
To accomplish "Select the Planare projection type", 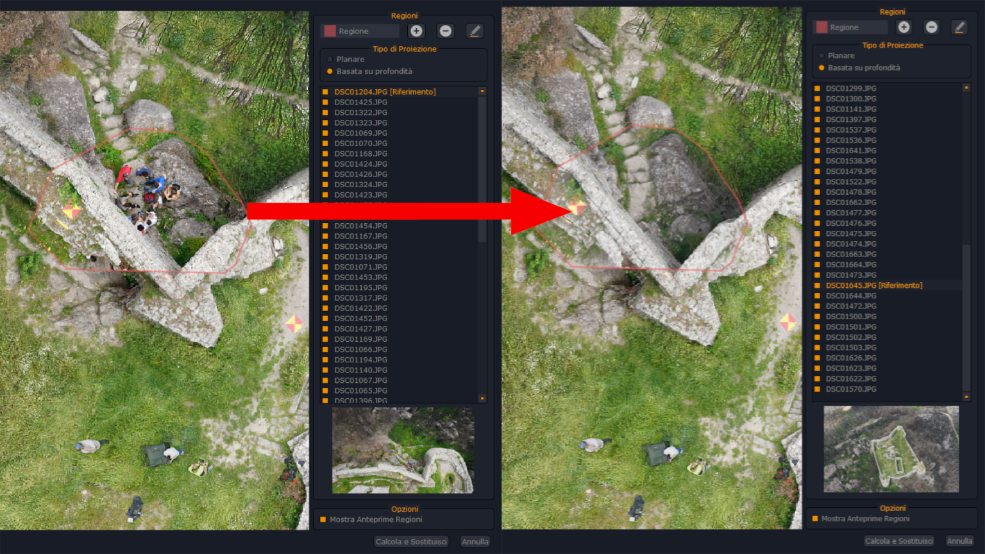I will click(x=330, y=58).
